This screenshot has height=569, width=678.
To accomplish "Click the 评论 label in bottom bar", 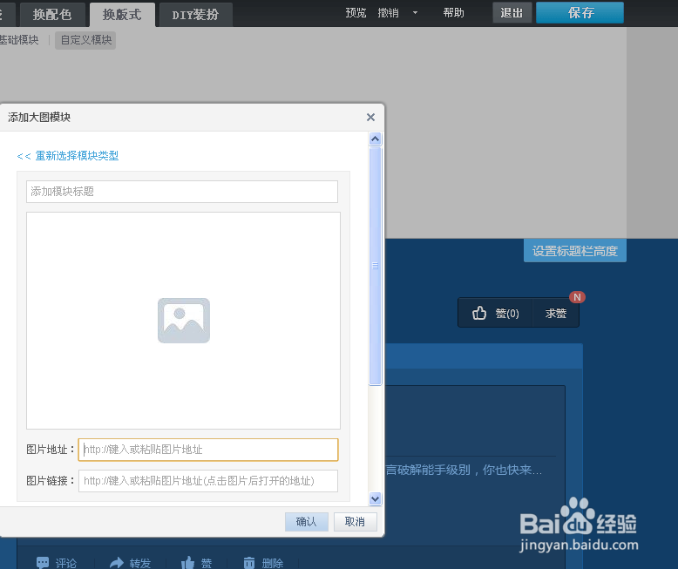I will click(x=66, y=563).
